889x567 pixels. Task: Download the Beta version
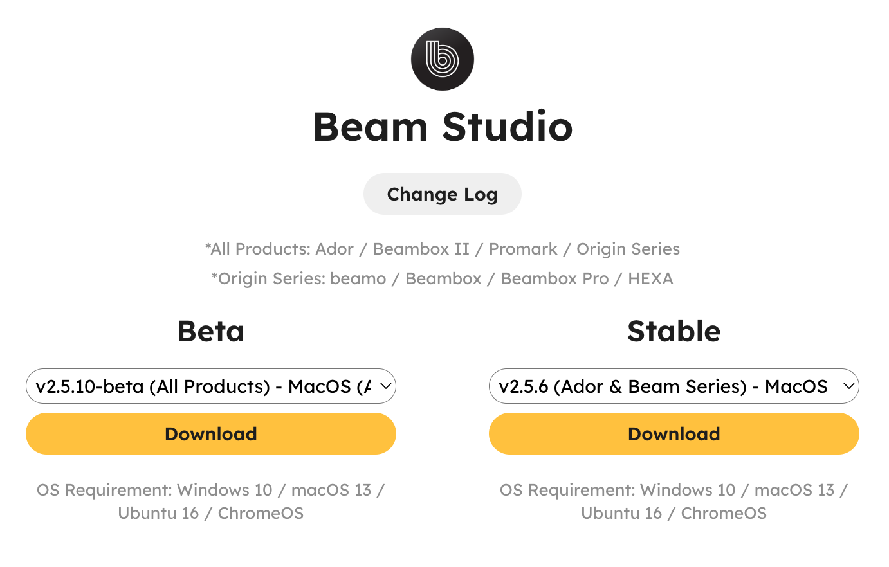(211, 434)
